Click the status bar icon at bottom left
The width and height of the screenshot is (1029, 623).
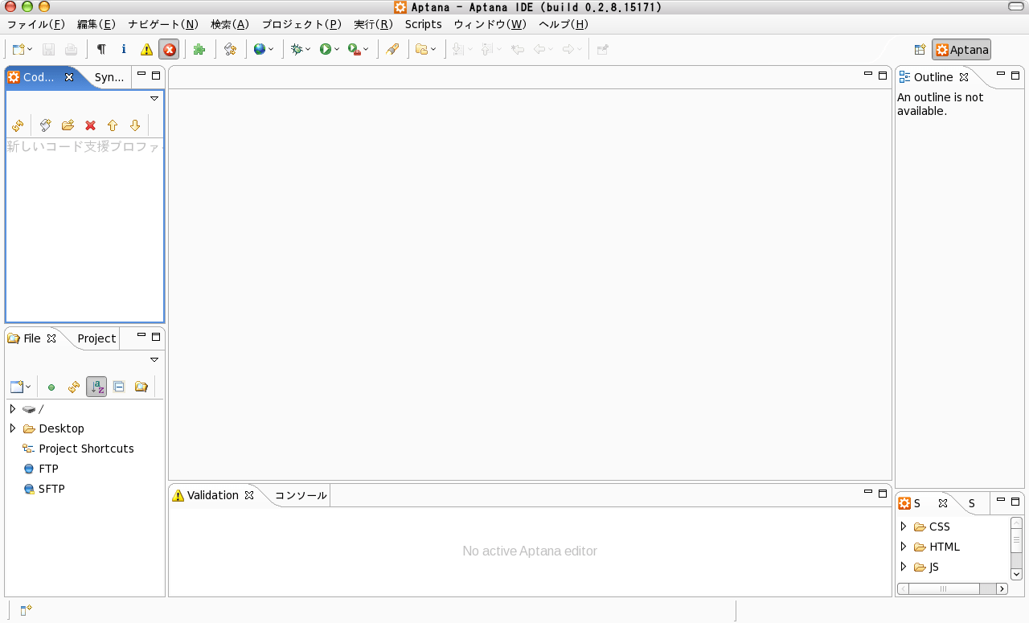[x=26, y=611]
